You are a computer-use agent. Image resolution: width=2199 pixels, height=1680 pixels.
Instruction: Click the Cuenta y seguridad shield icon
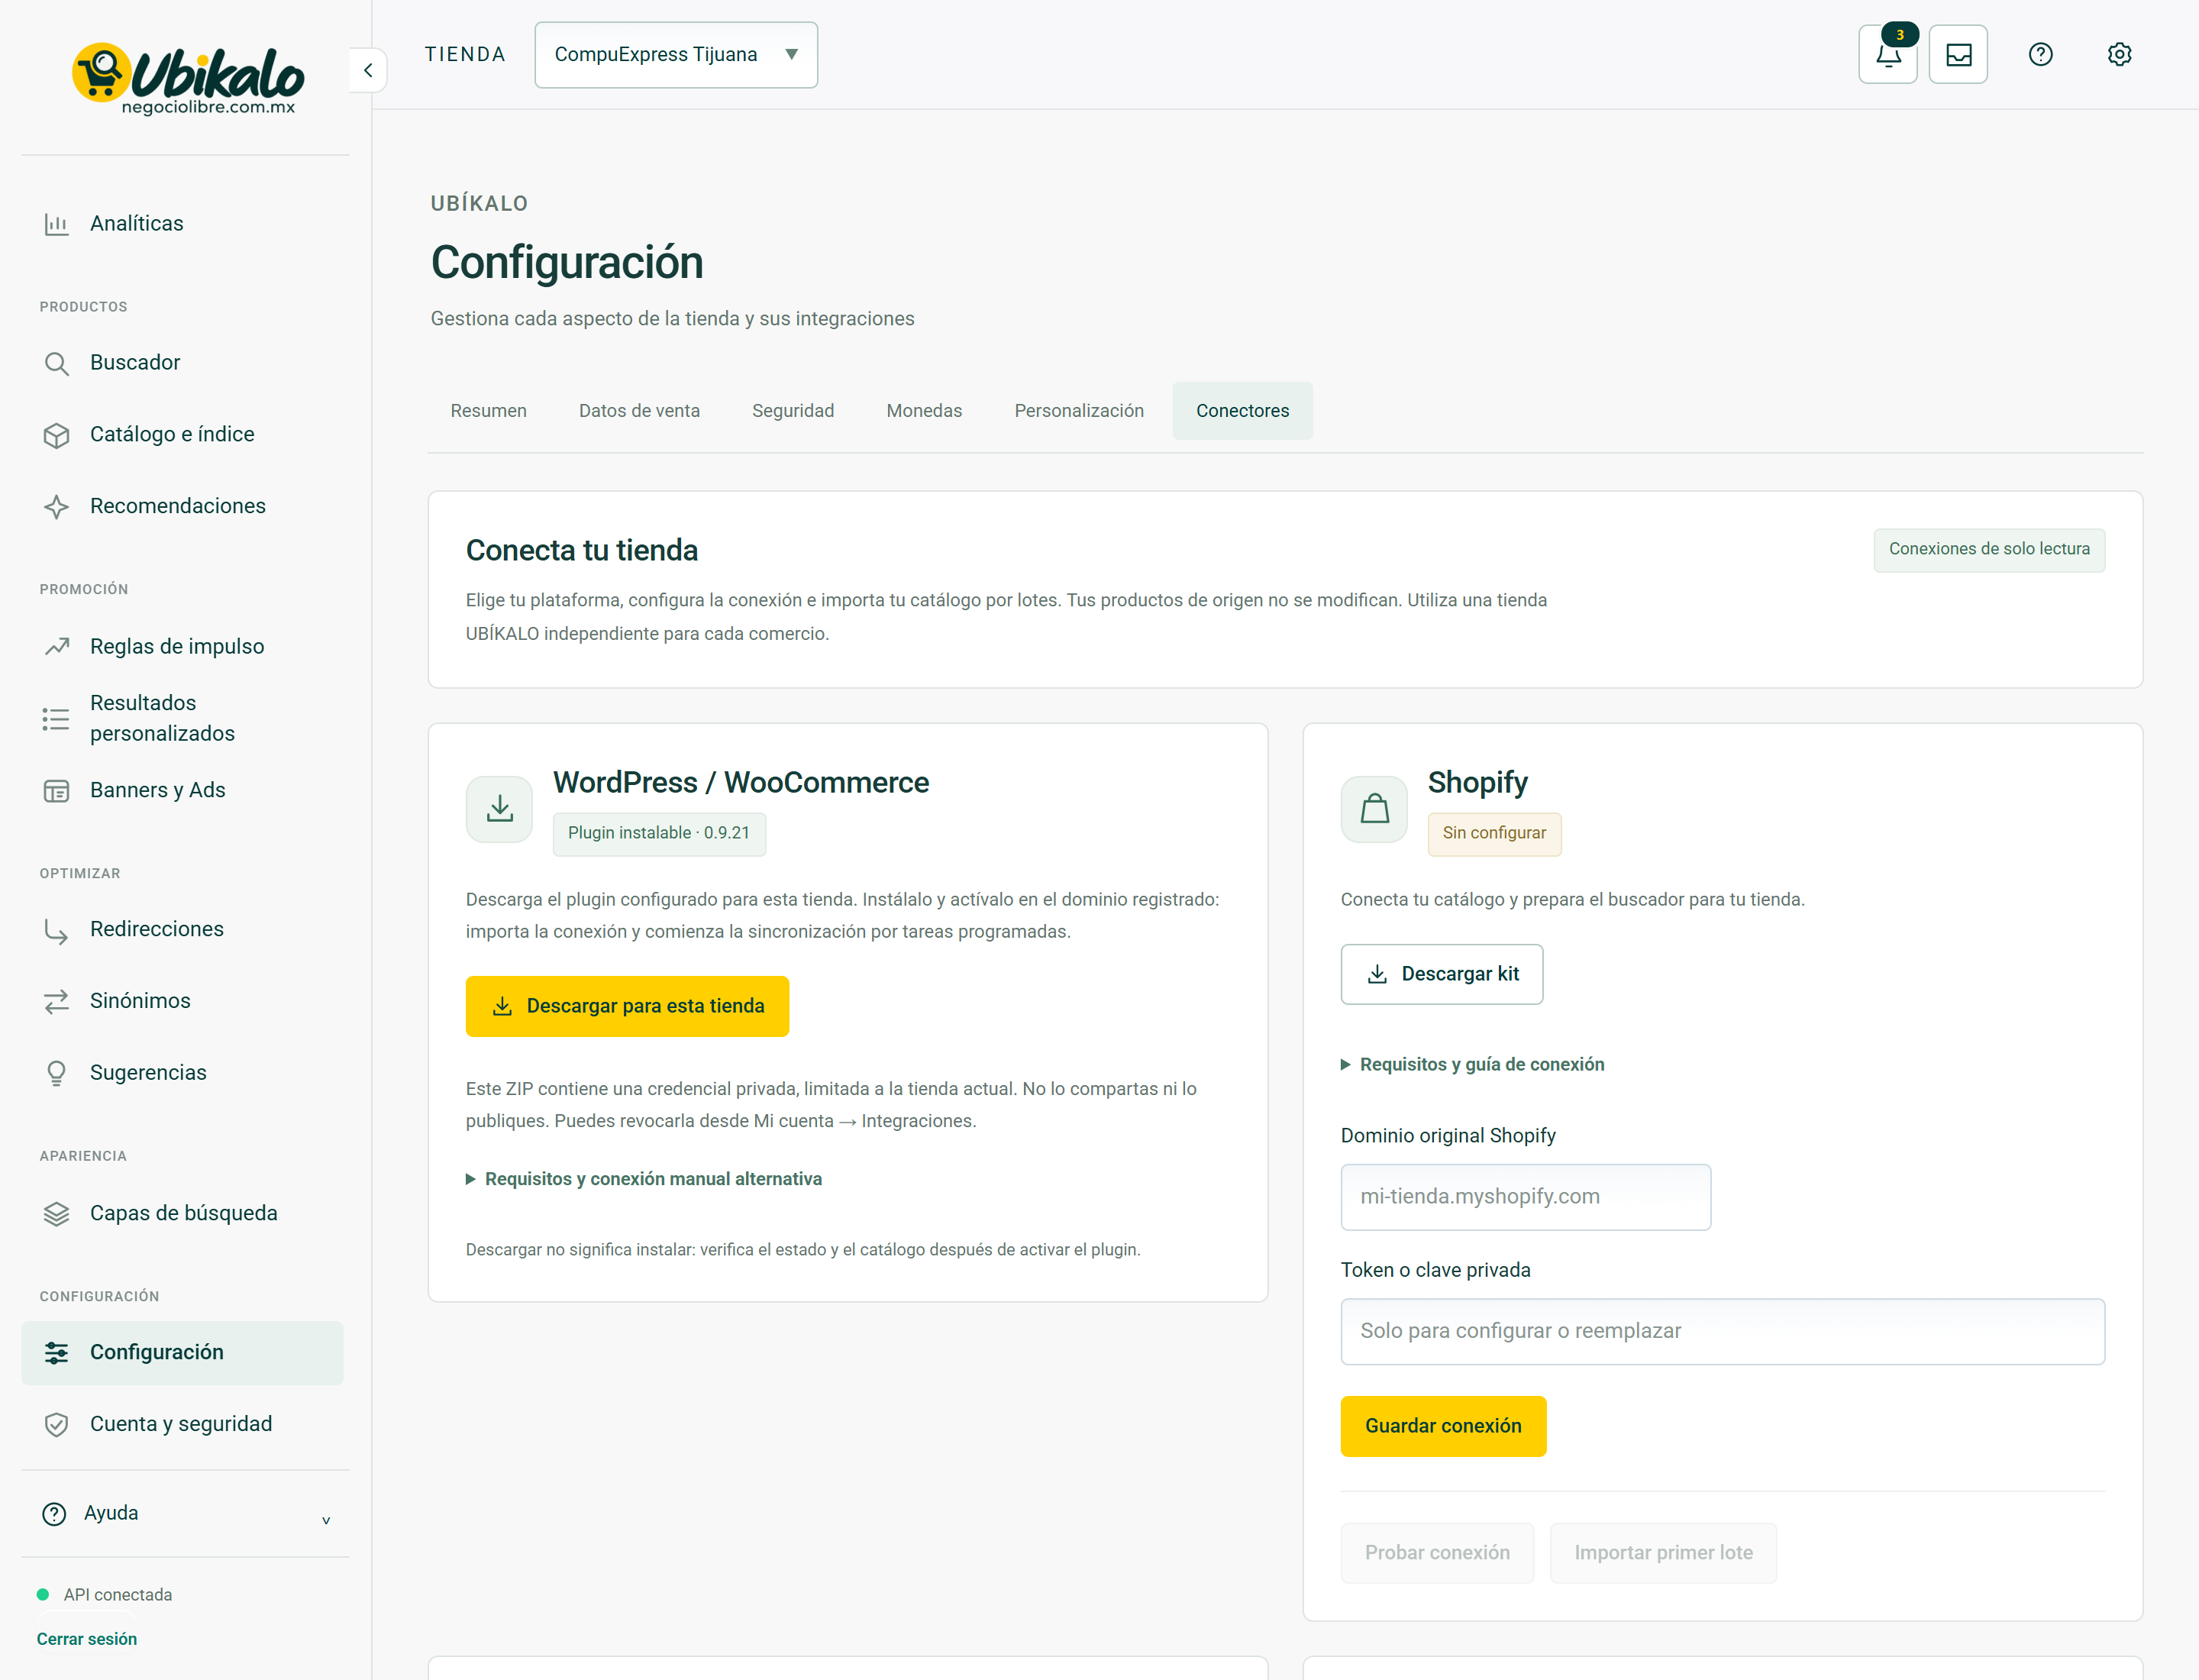tap(56, 1425)
